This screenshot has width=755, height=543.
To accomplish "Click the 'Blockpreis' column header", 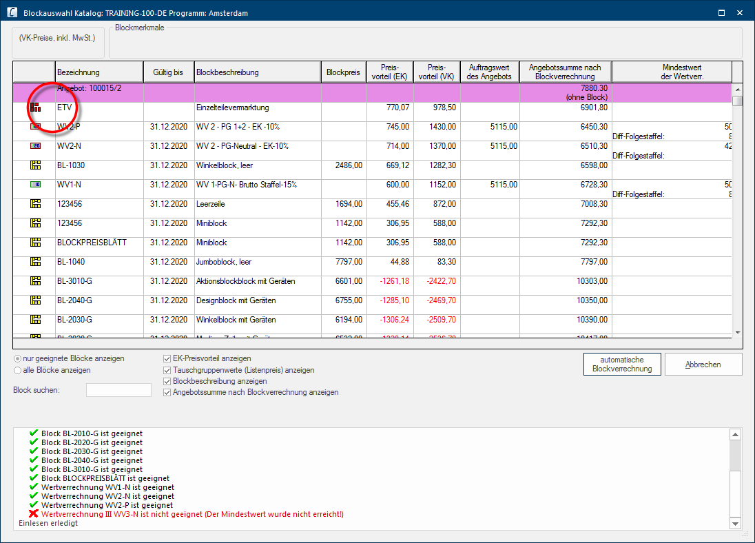I will coord(343,72).
